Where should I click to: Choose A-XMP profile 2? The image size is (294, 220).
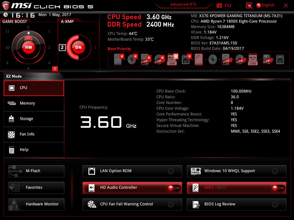pyautogui.click(x=62, y=48)
